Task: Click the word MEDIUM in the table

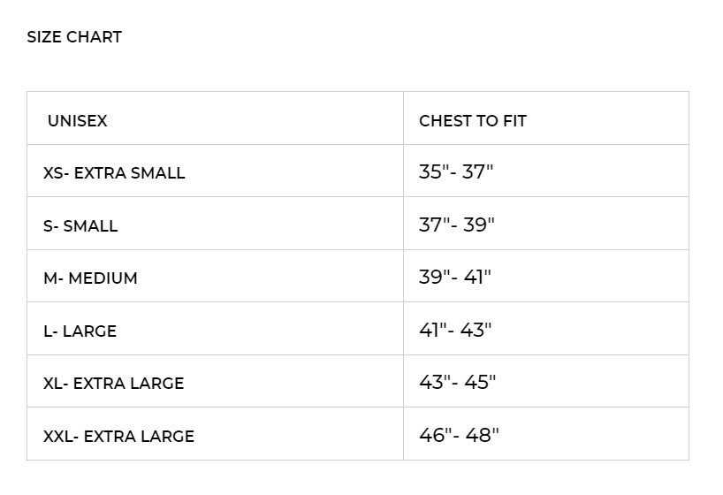Action: point(103,278)
